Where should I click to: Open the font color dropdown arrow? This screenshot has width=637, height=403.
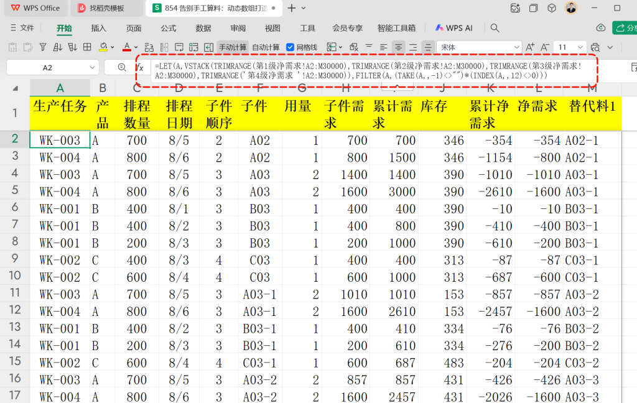(136, 47)
